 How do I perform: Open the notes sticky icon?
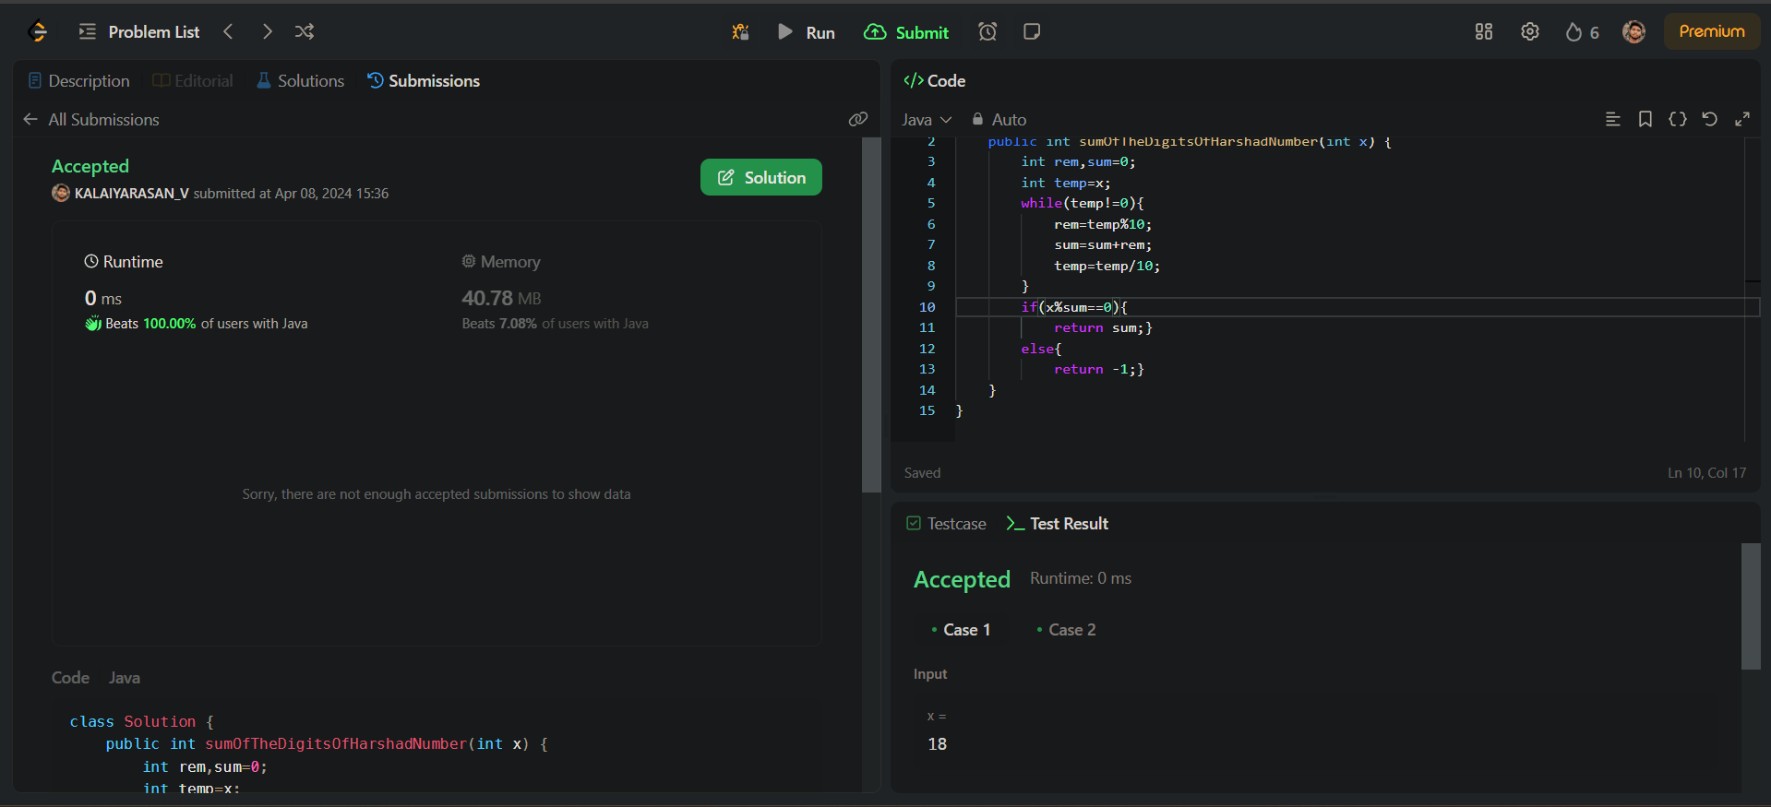(x=1032, y=32)
